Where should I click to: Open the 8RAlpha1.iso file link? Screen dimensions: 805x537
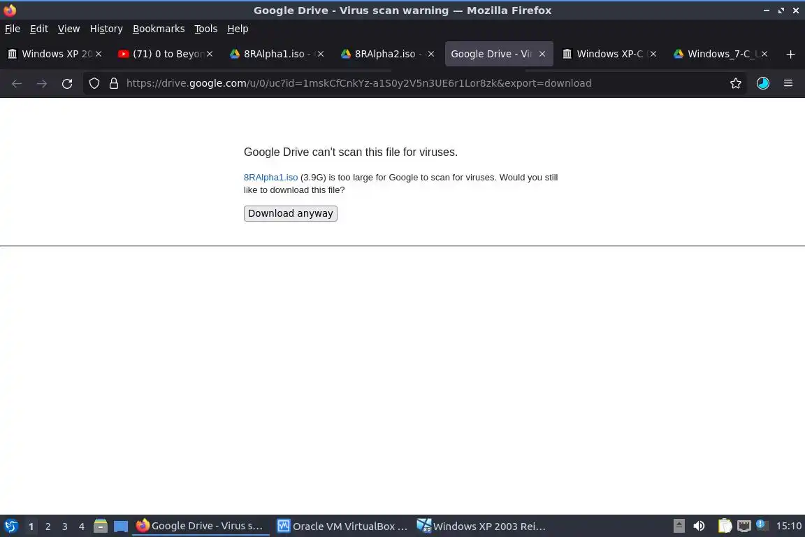[x=270, y=178]
